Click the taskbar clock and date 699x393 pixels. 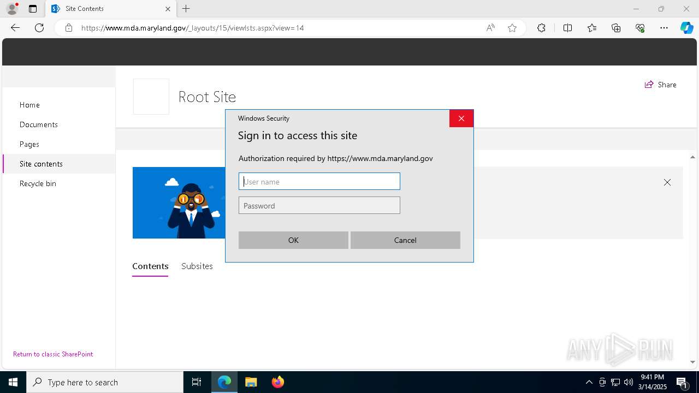coord(653,382)
